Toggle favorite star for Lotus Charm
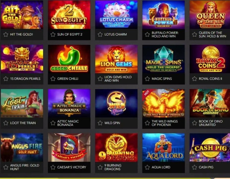The image size is (230, 179). pyautogui.click(x=100, y=35)
